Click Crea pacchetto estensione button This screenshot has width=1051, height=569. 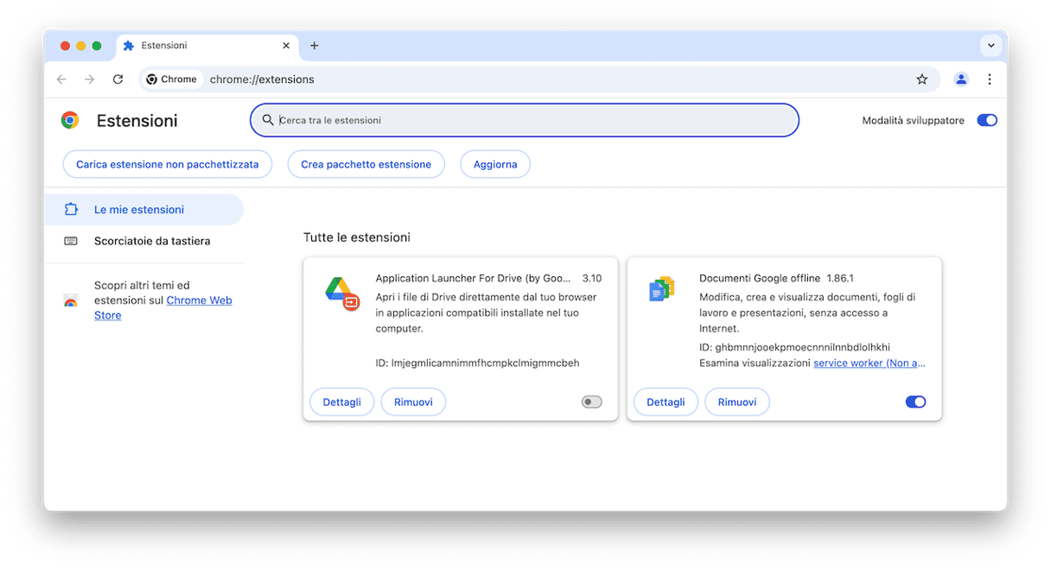(366, 164)
